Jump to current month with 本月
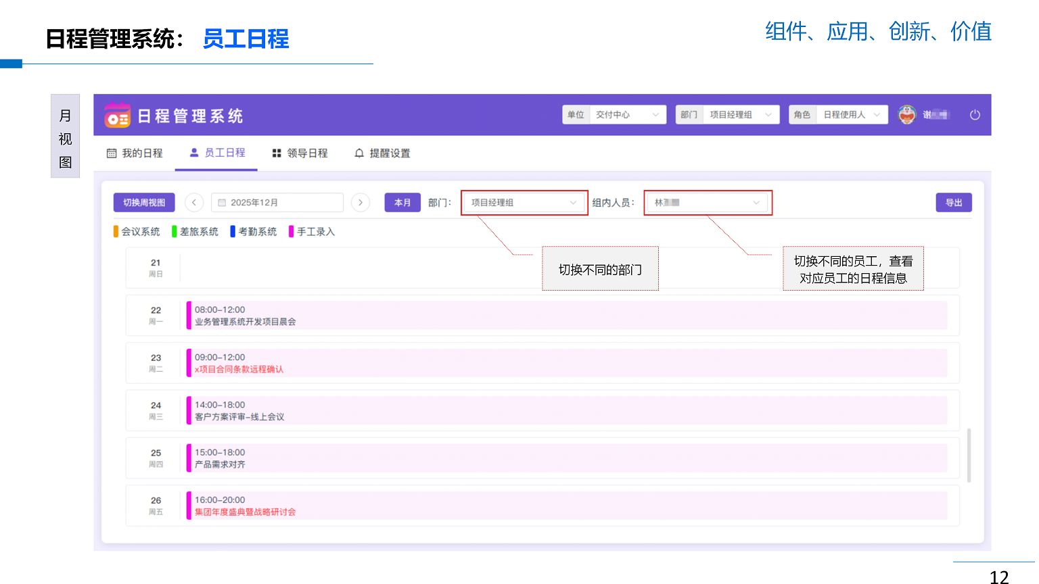Viewport: 1039px width, 584px height. [x=402, y=203]
